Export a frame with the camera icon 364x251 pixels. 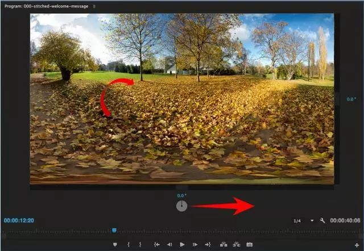click(x=250, y=245)
